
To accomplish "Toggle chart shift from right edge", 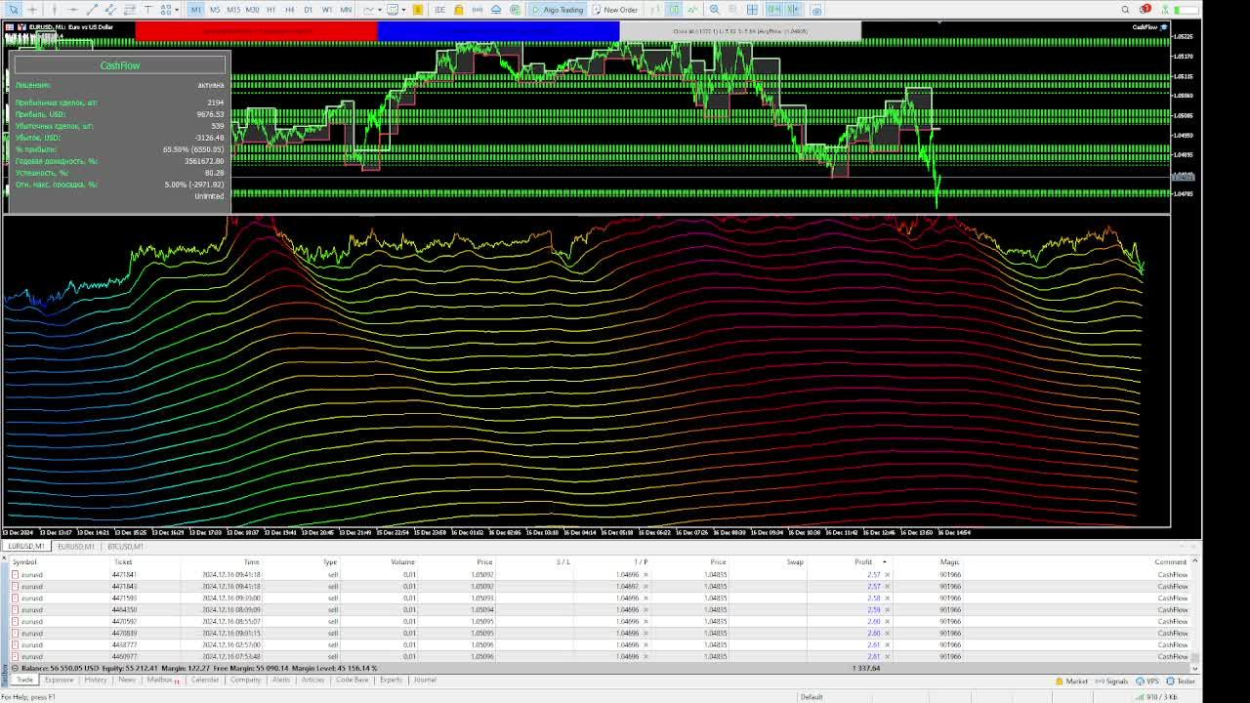I will (x=793, y=10).
